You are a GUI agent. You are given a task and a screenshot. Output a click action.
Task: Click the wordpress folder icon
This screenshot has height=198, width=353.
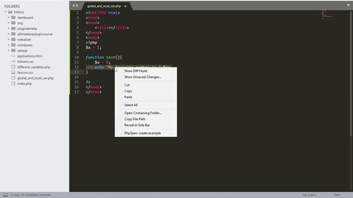[x=13, y=45]
